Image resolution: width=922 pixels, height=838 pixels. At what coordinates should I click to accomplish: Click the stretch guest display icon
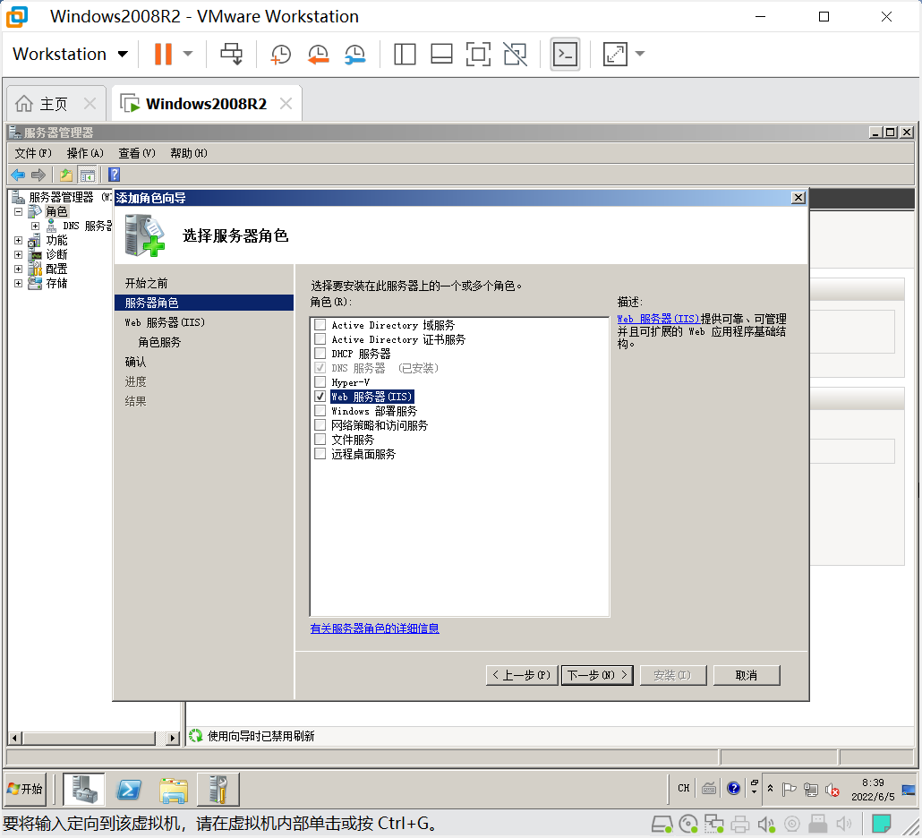click(x=615, y=54)
